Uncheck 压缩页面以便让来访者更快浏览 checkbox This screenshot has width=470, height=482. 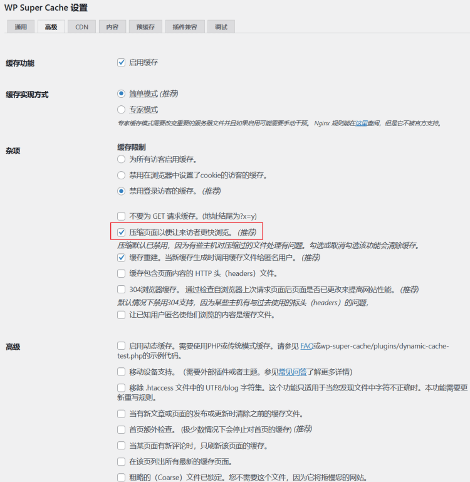(121, 233)
